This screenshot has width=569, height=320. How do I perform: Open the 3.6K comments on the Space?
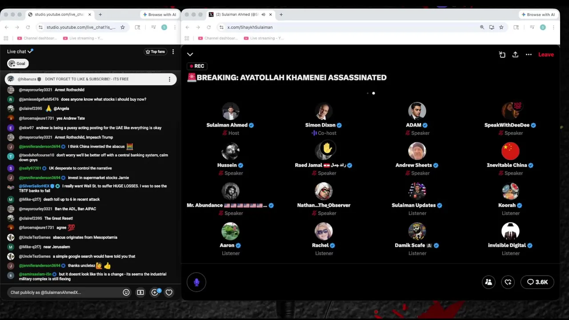[537, 282]
